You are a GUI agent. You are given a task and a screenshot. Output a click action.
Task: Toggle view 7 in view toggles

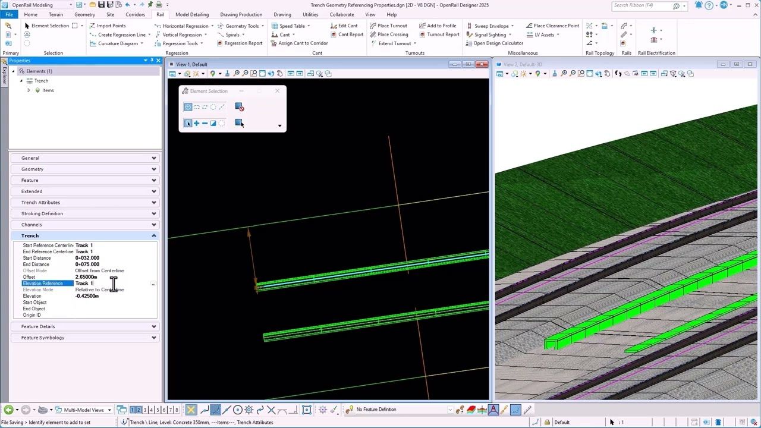click(171, 410)
